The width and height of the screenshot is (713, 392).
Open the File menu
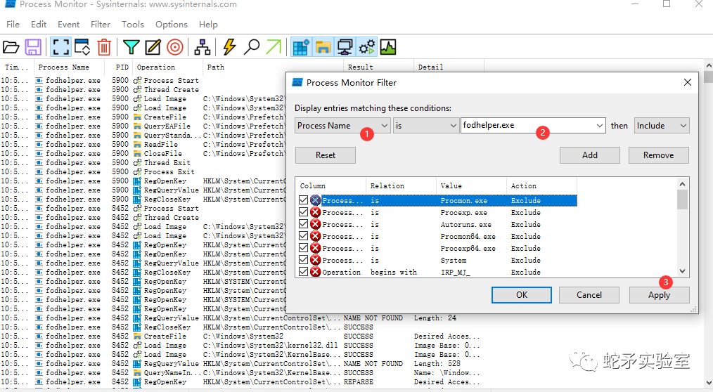[13, 25]
